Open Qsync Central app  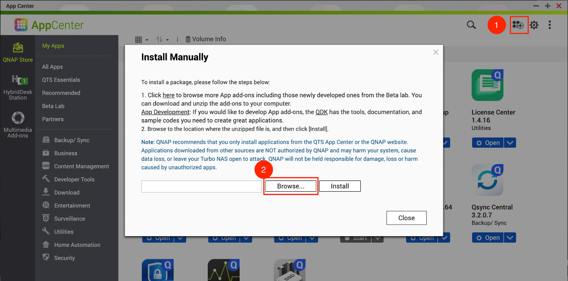488,237
